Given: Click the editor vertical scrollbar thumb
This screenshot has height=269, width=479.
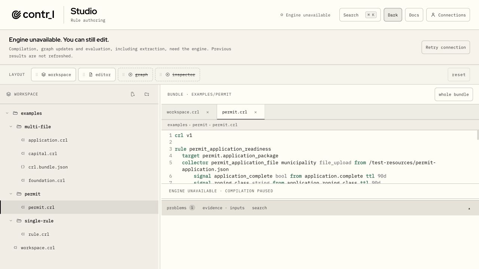Looking at the screenshot, I should [x=478, y=135].
